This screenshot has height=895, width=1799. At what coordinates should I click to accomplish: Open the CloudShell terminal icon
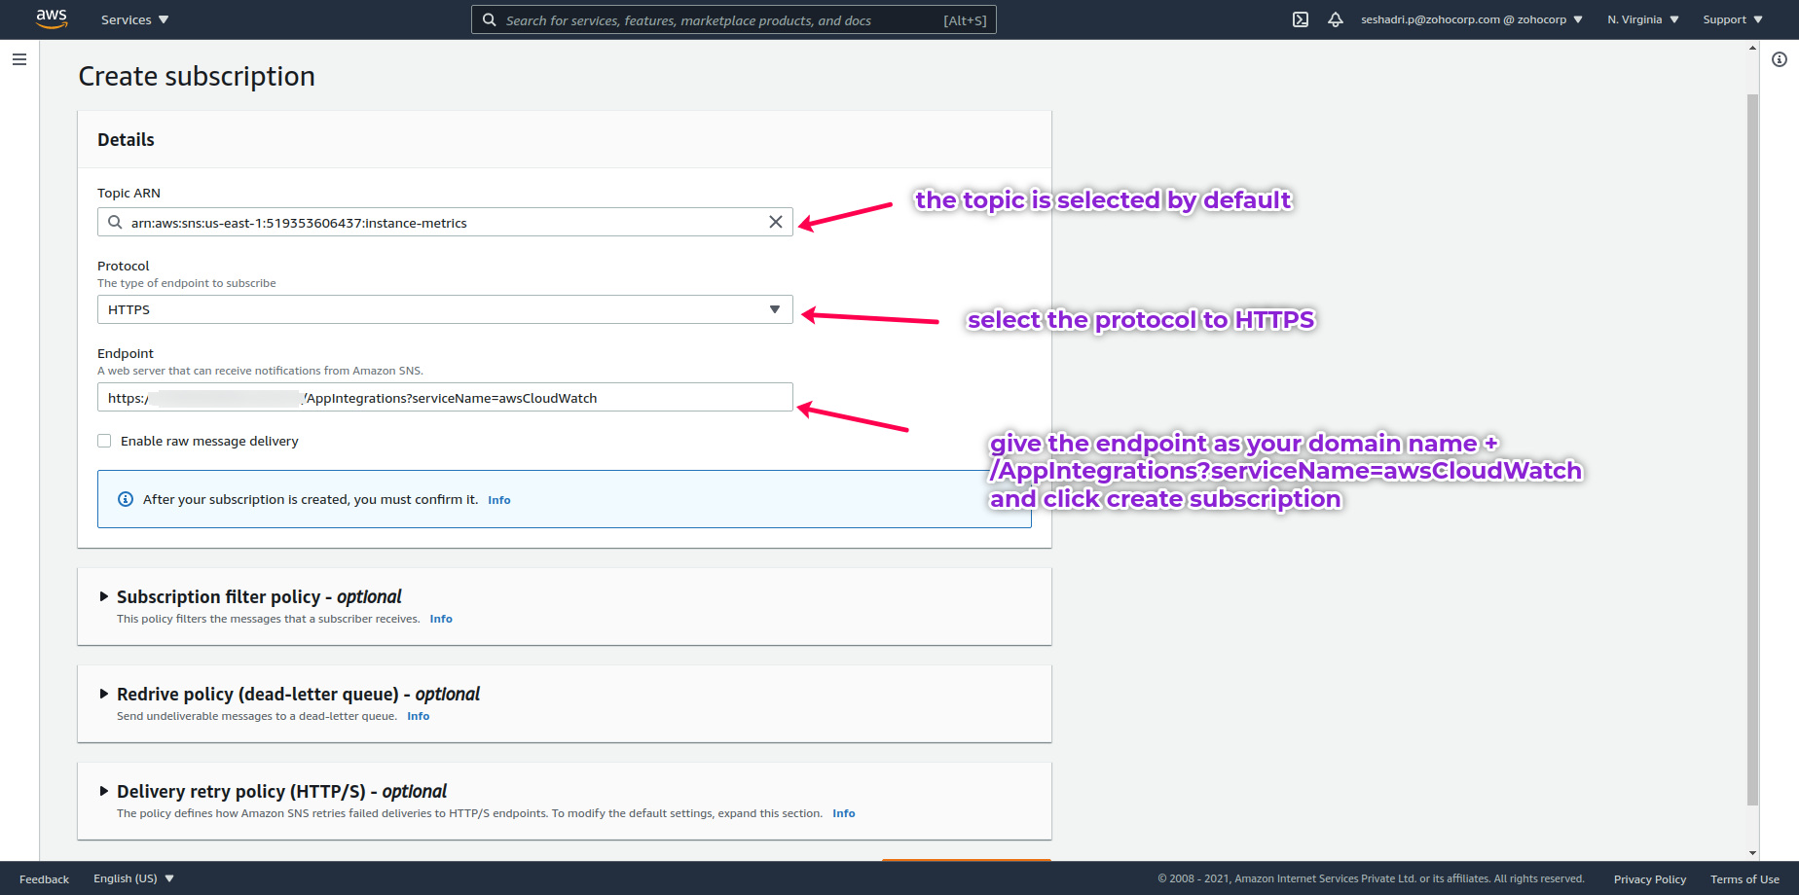pos(1301,19)
